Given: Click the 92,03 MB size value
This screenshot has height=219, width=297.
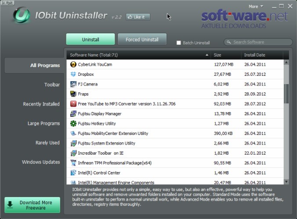Looking at the screenshot, I should tap(222, 104).
